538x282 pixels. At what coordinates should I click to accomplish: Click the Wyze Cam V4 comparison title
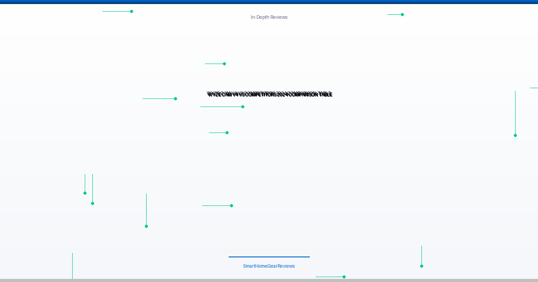pos(269,94)
